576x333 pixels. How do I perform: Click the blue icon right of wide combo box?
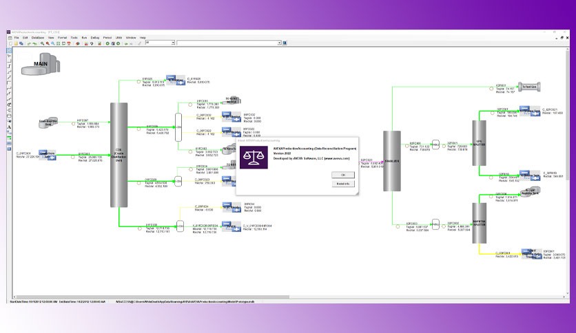(285, 43)
